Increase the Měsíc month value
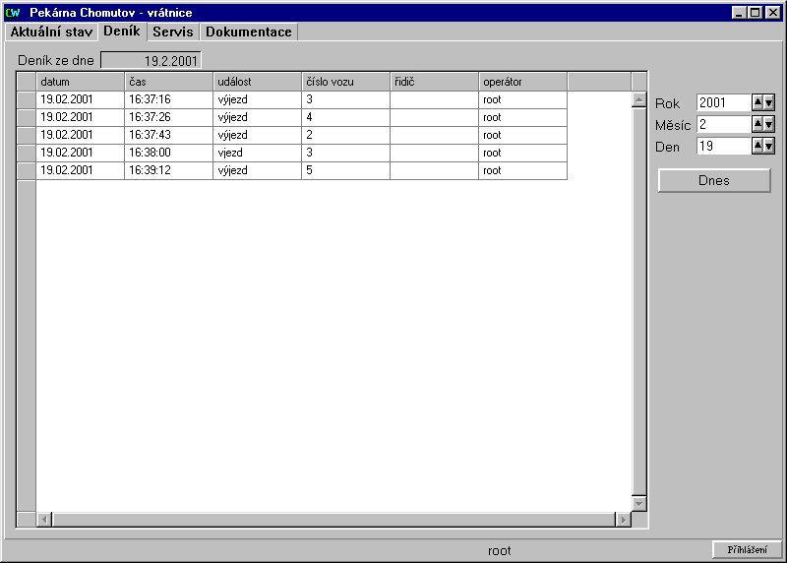Viewport: 787px width, 563px height. [x=757, y=124]
